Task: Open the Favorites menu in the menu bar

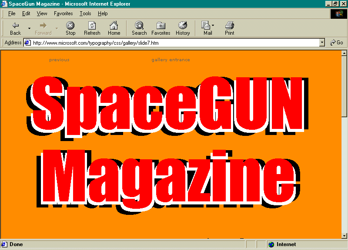Action: [x=63, y=13]
